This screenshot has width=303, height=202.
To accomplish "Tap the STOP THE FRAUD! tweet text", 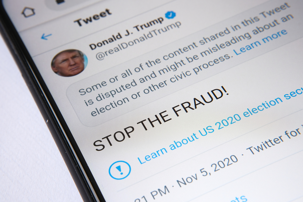I will 161,120.
